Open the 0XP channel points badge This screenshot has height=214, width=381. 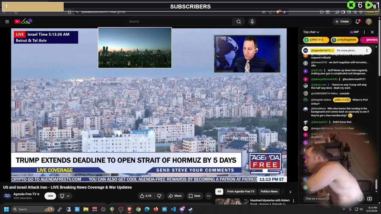(354, 32)
